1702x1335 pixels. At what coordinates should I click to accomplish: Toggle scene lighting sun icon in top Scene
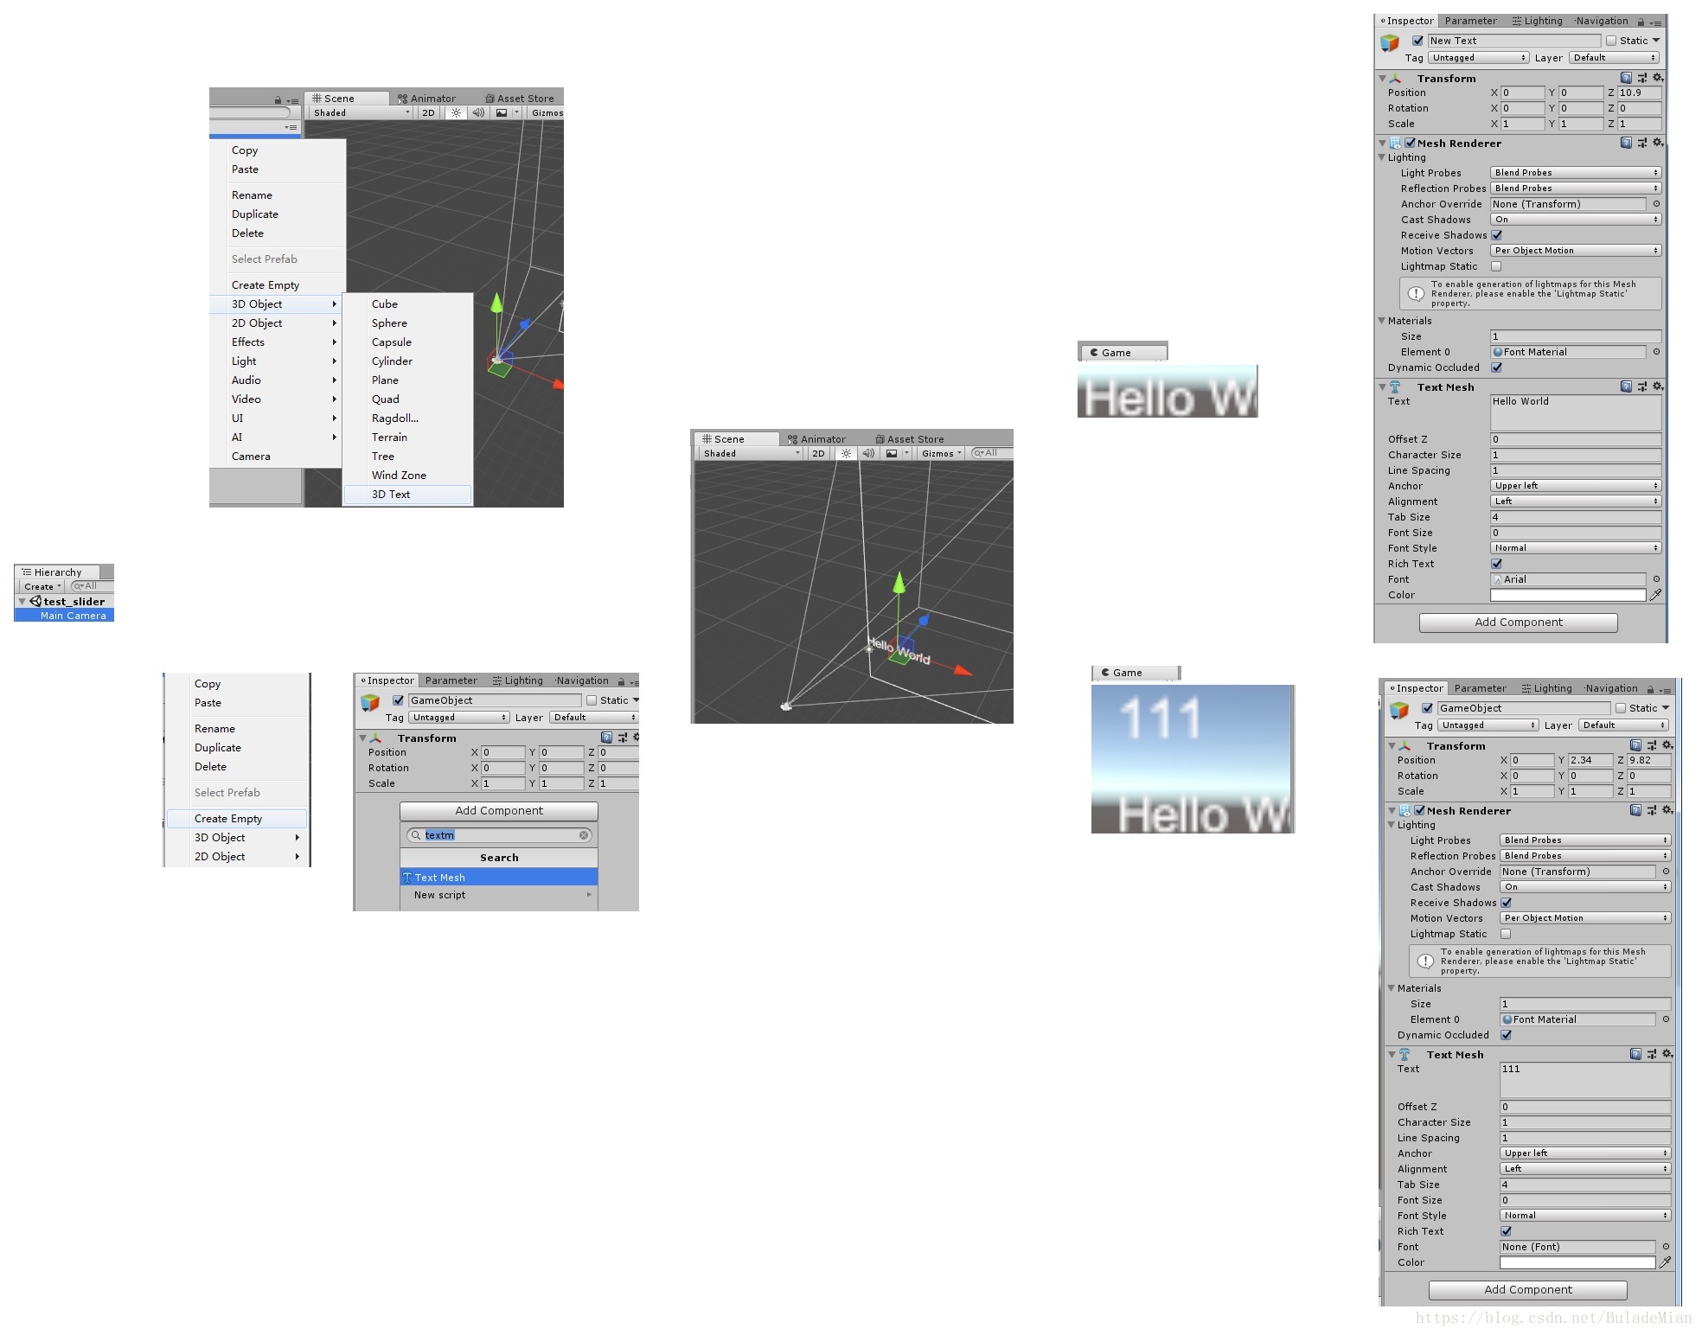click(457, 112)
